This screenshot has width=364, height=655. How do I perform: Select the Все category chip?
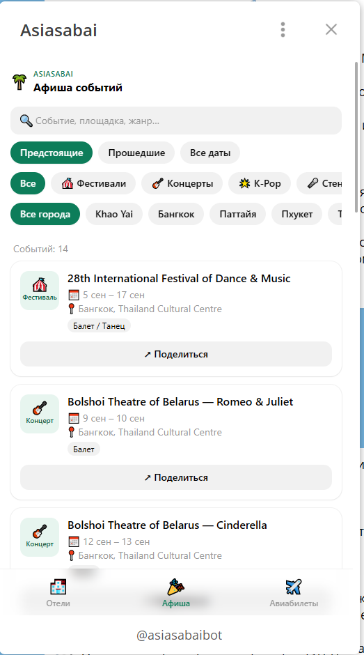pos(28,183)
